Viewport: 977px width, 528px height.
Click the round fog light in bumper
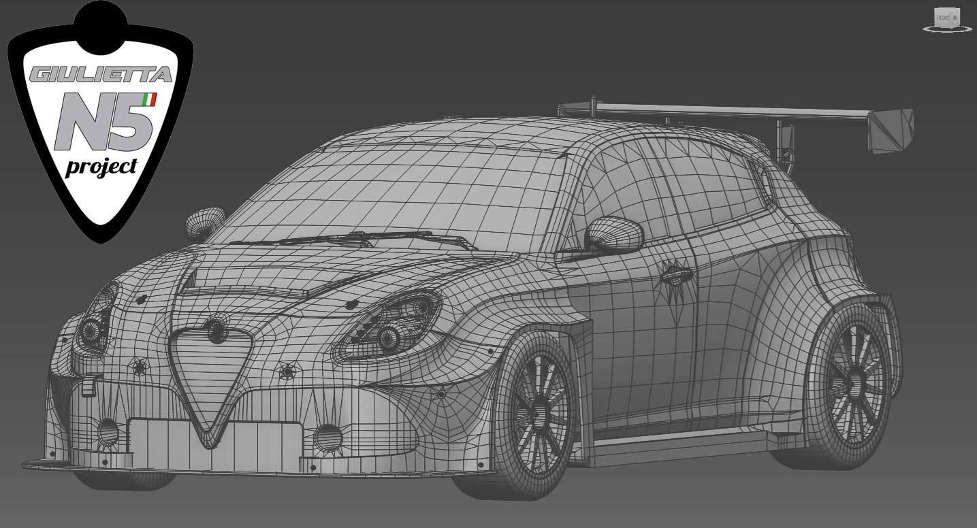pos(327,438)
